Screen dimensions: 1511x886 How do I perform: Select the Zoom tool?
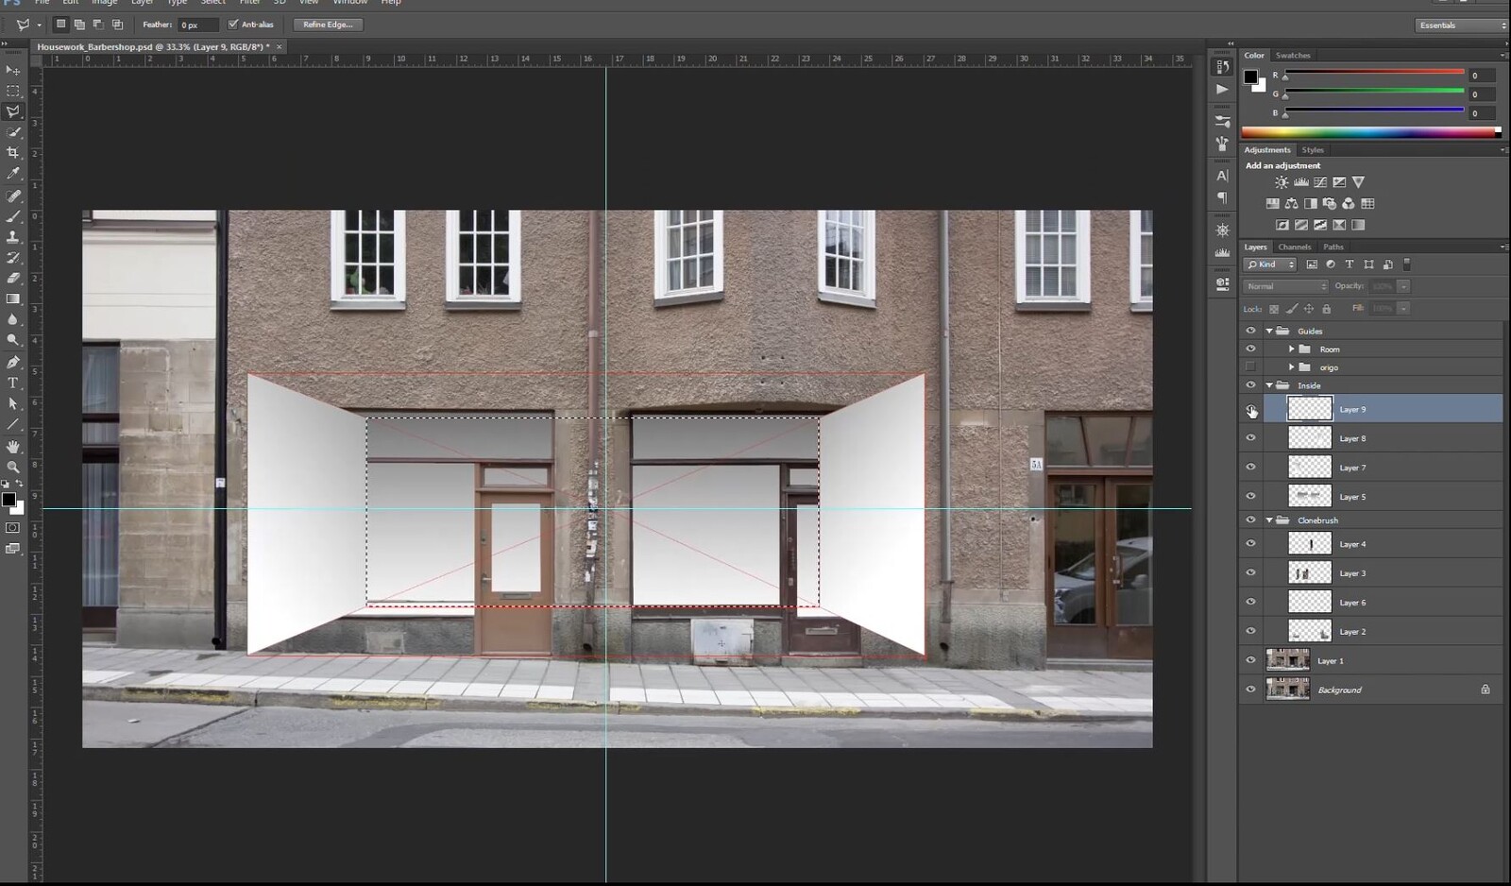click(13, 467)
